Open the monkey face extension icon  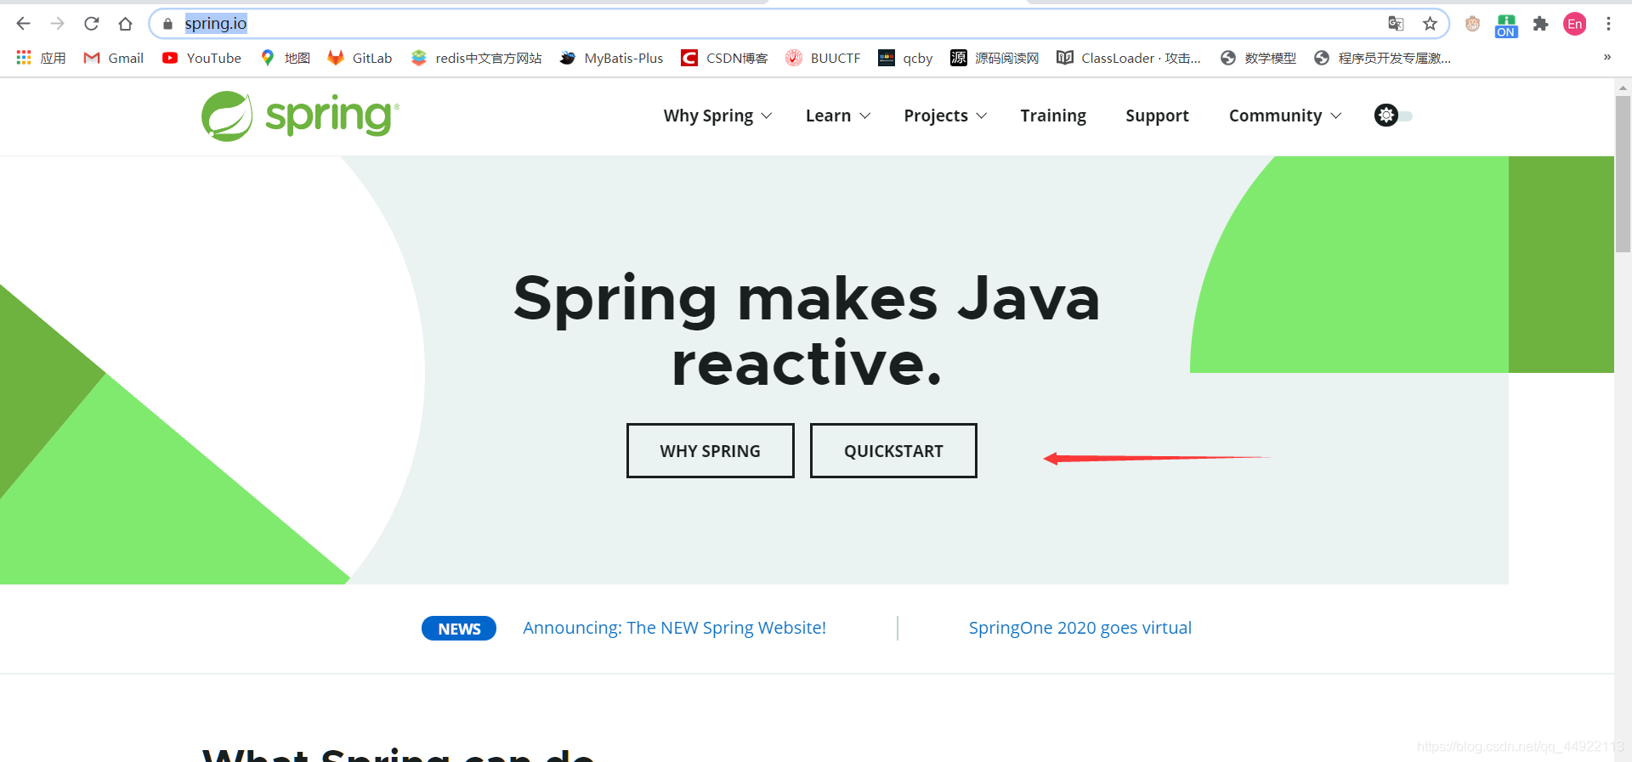pos(1472,24)
